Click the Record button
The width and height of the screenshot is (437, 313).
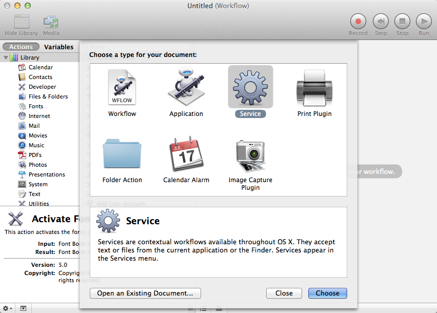coord(358,22)
